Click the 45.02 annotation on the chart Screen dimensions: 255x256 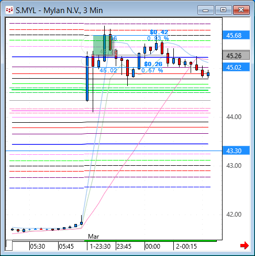(x=108, y=70)
